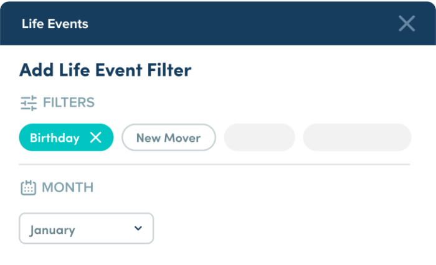Click the first empty placeholder chip
This screenshot has height=265, width=436.
[x=259, y=137]
